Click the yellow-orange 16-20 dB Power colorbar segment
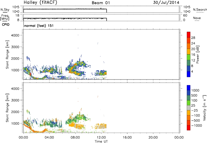The width and height of the screenshot is (207, 143). click(x=189, y=52)
